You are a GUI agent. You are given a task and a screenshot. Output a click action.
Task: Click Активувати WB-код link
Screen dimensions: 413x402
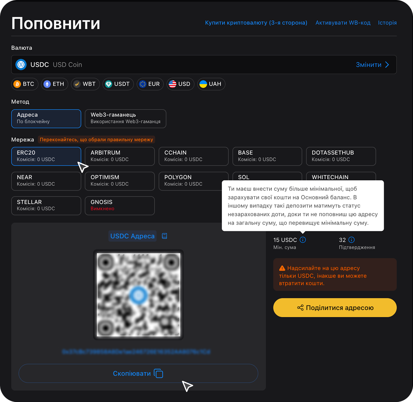(x=343, y=23)
